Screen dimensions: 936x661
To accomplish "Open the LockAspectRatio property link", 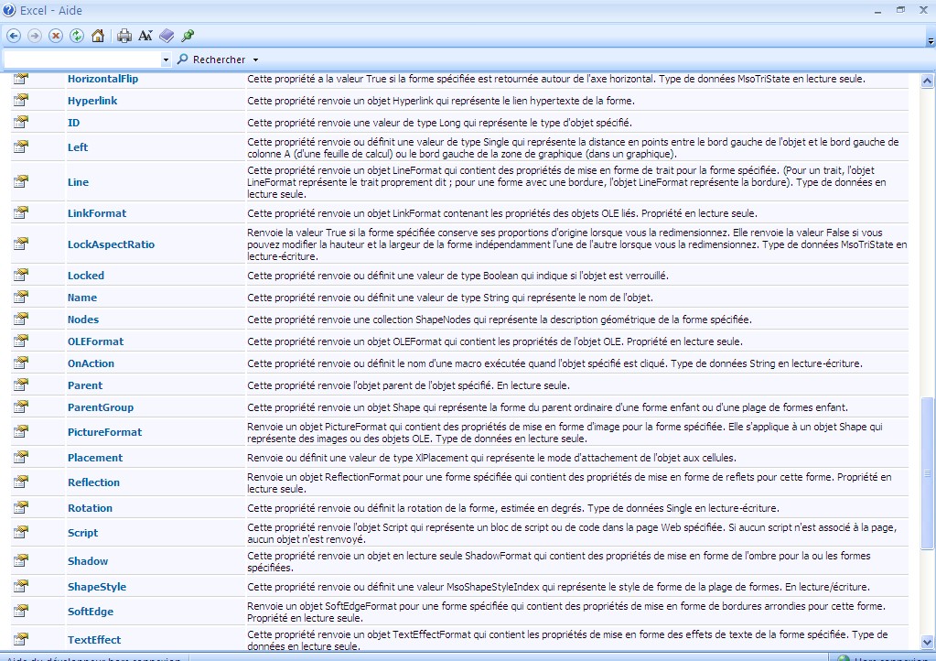I will (x=111, y=244).
